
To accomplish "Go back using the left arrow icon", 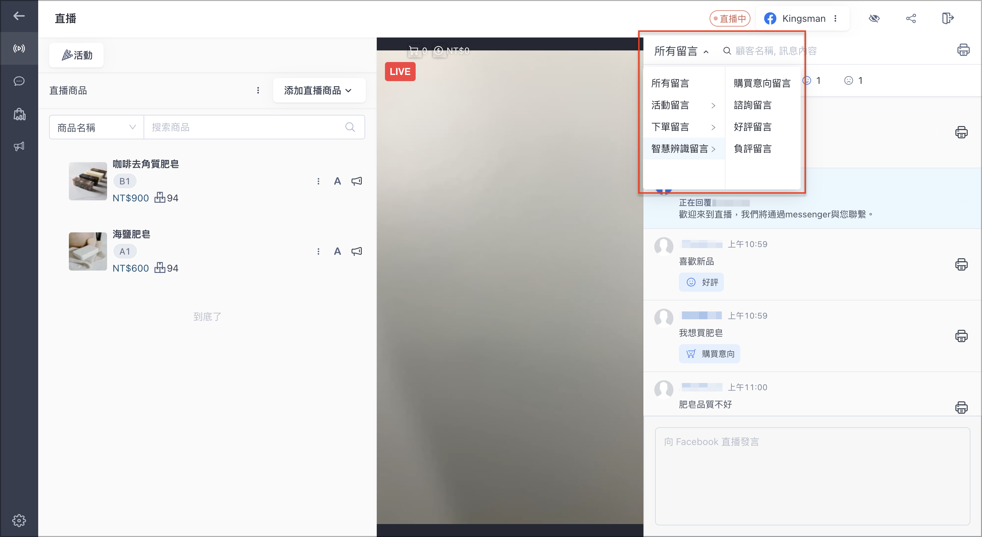I will [x=19, y=16].
